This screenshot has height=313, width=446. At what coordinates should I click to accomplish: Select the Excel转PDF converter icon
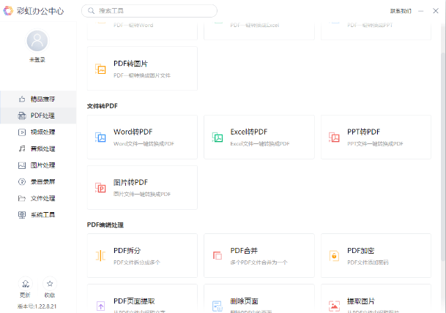click(218, 137)
